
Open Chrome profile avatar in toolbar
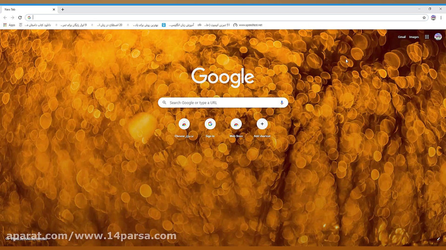click(x=433, y=18)
